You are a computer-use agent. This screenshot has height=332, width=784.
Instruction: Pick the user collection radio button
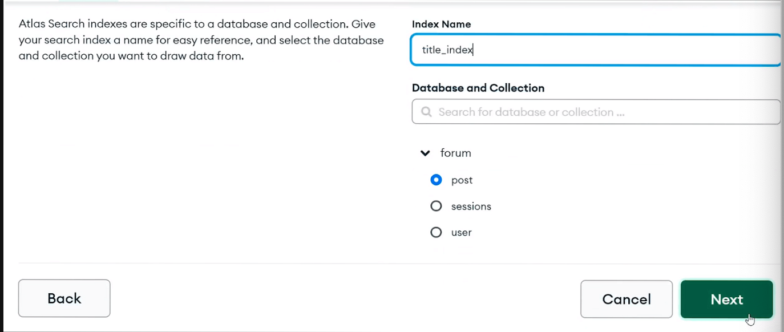(436, 232)
